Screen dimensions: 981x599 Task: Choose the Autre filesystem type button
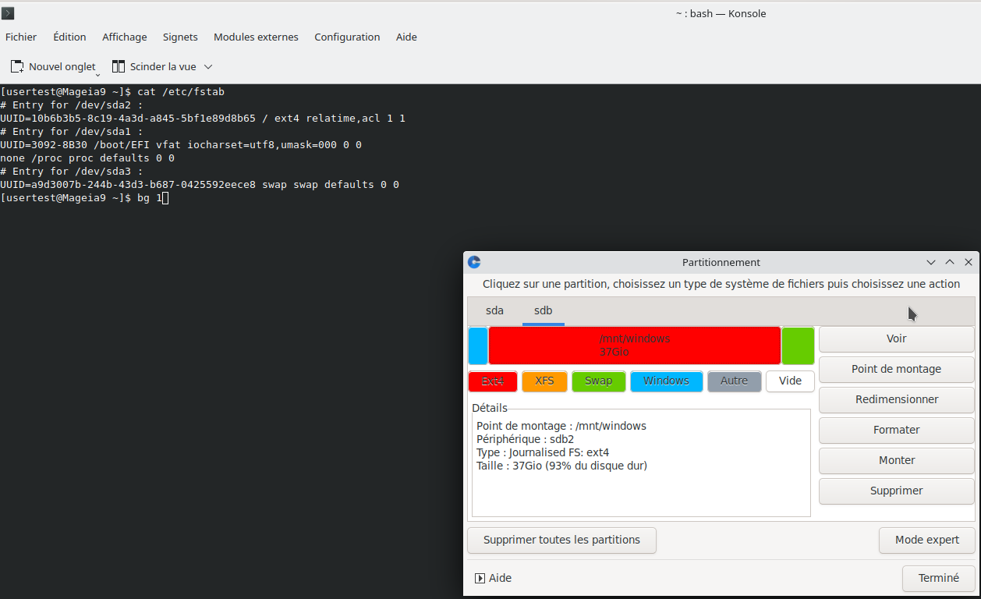click(735, 381)
